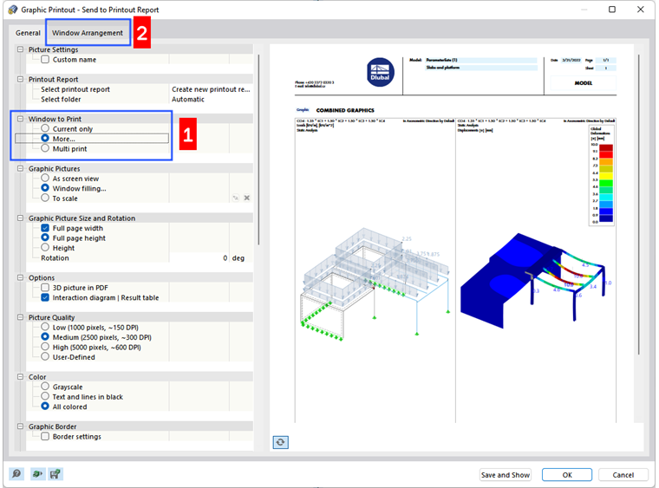Collapse the Picture Quality section
This screenshot has width=659, height=488.
pos(20,317)
